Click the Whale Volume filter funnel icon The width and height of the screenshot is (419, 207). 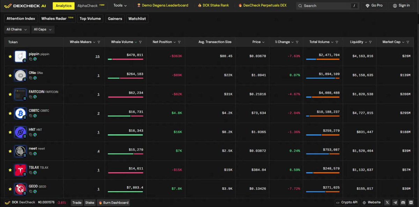click(140, 42)
